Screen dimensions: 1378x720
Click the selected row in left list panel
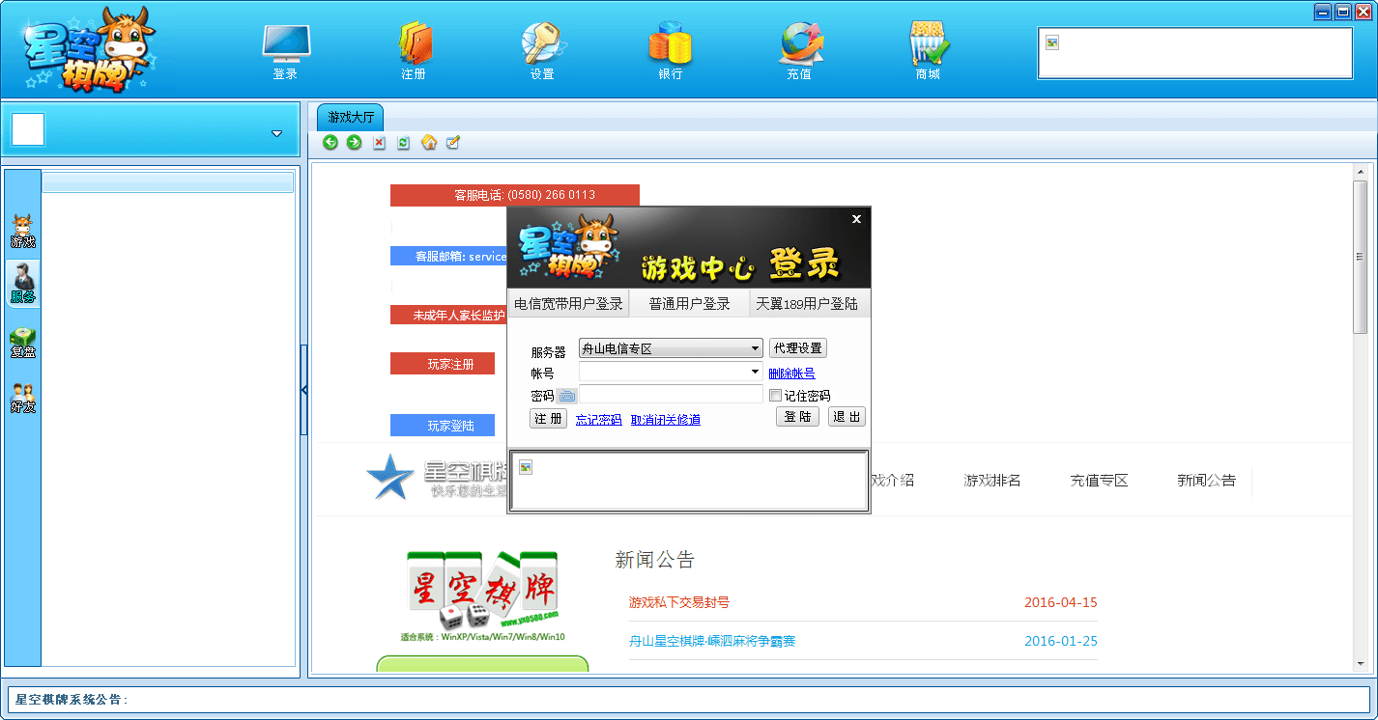pos(168,182)
